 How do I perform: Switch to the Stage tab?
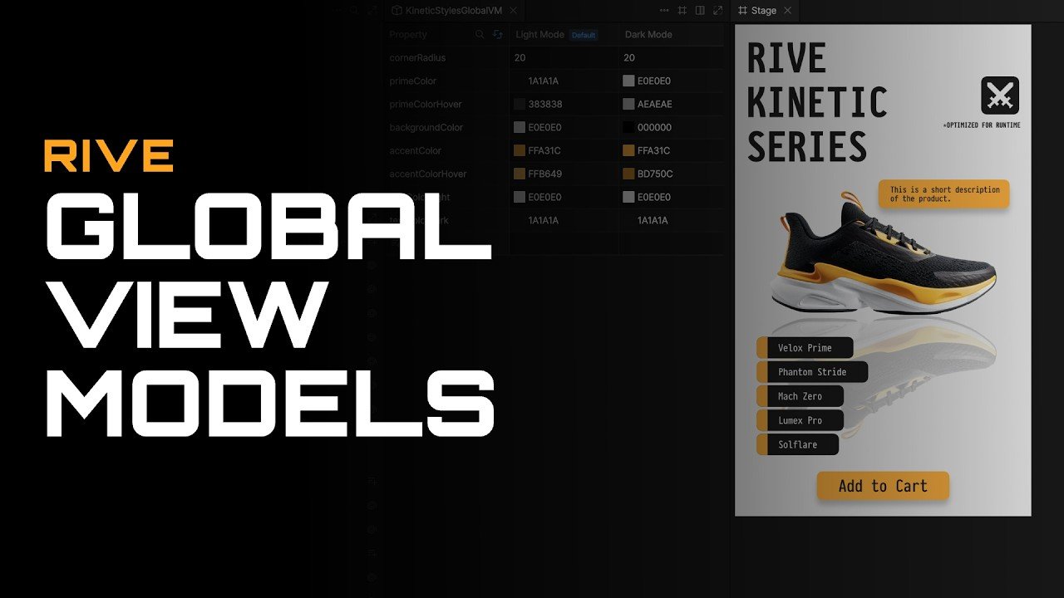[x=765, y=11]
